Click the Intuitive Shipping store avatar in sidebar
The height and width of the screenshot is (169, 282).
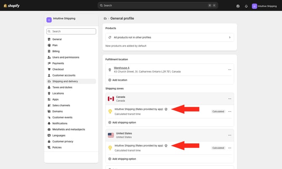49,20
